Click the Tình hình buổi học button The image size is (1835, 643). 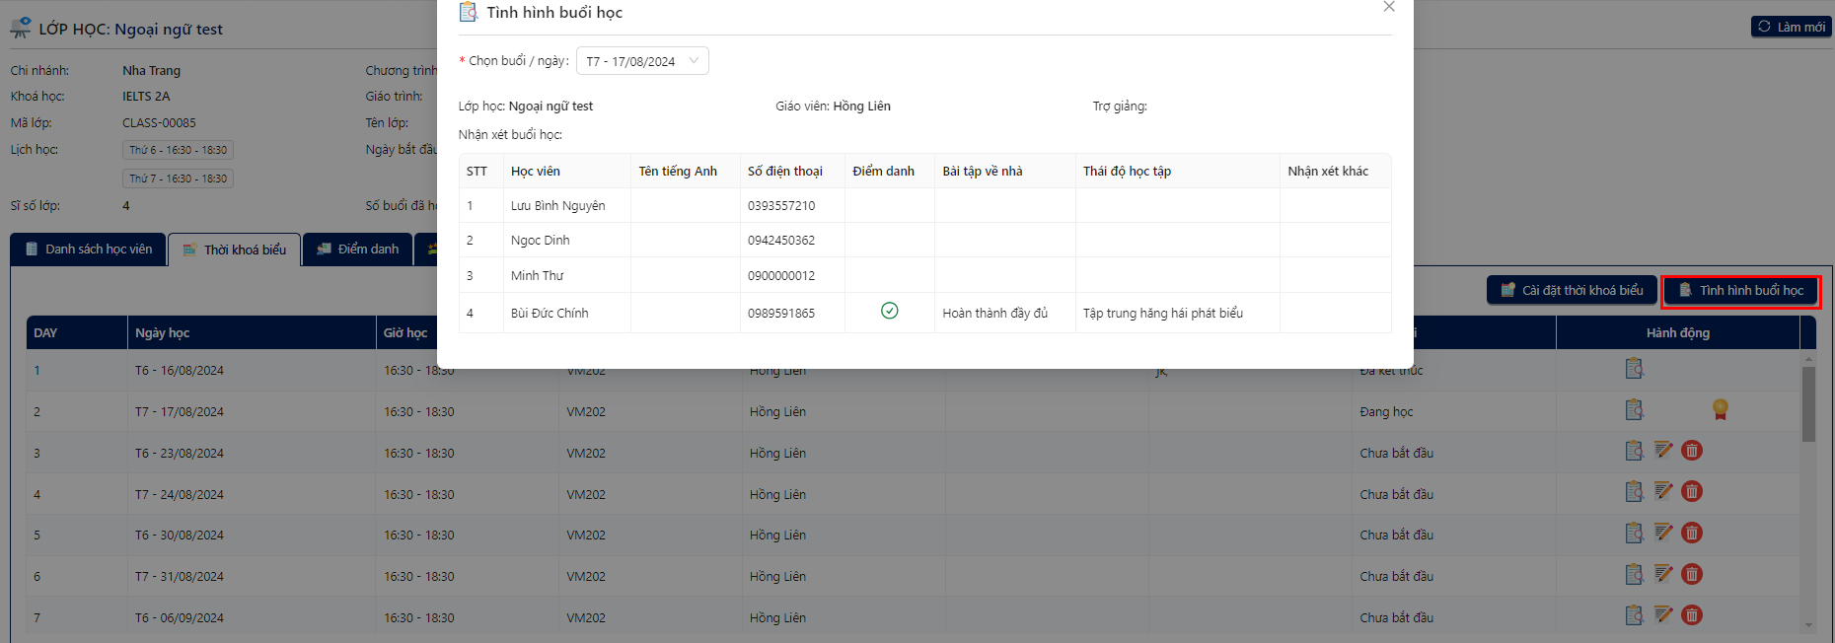[x=1741, y=290]
